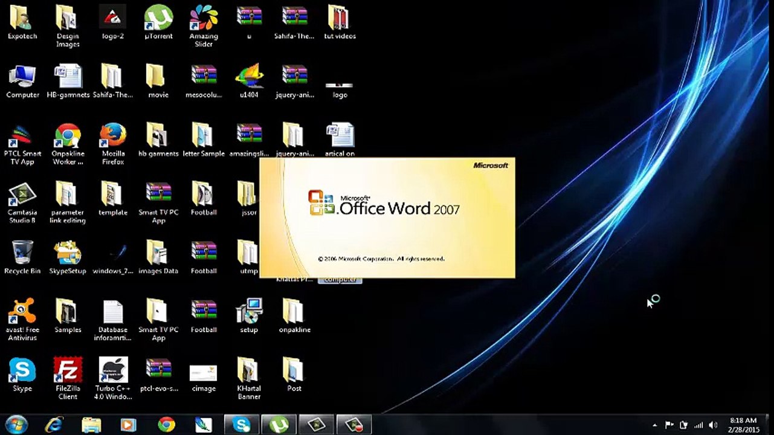Select the setup installer icon

click(249, 316)
